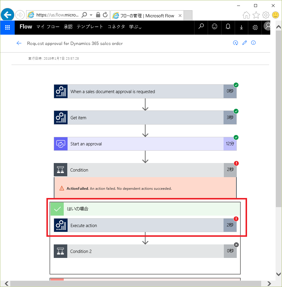
Task: Close the Microsoft Flow browser tab
Action: (180, 16)
